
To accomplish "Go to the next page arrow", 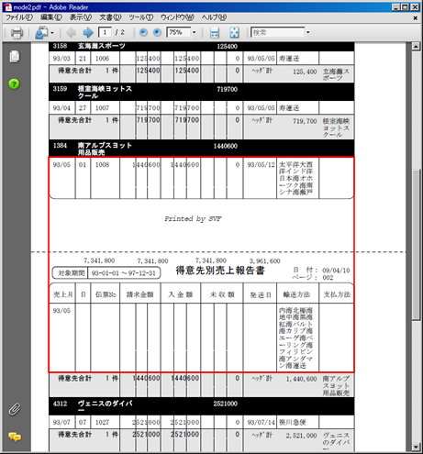I will point(88,32).
